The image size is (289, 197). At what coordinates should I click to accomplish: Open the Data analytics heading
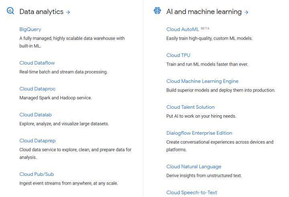[x=41, y=12]
